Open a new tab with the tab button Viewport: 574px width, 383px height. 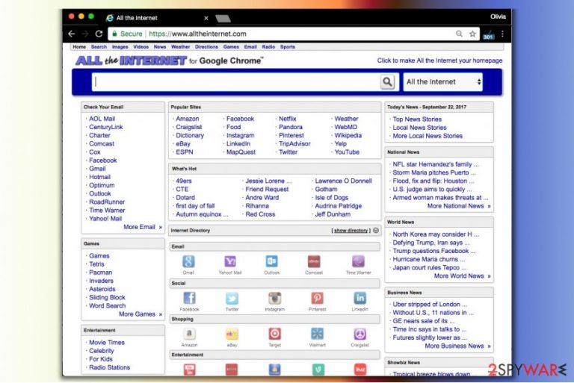pyautogui.click(x=223, y=18)
